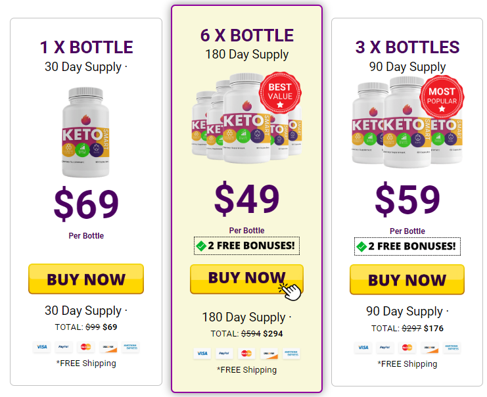Click the 2 FREE BONUSES box in 6 bottle card
The width and height of the screenshot is (487, 397).
[246, 246]
